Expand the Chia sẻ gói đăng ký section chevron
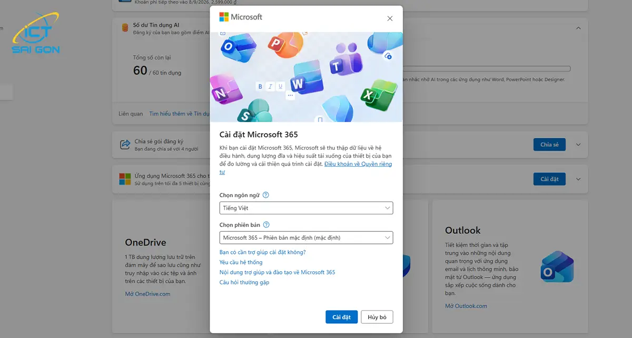Screen dimensions: 632x338 click(x=578, y=145)
